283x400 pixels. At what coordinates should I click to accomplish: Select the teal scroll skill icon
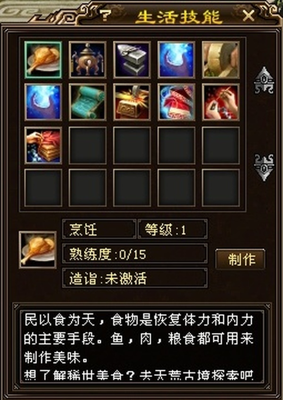pos(87,102)
